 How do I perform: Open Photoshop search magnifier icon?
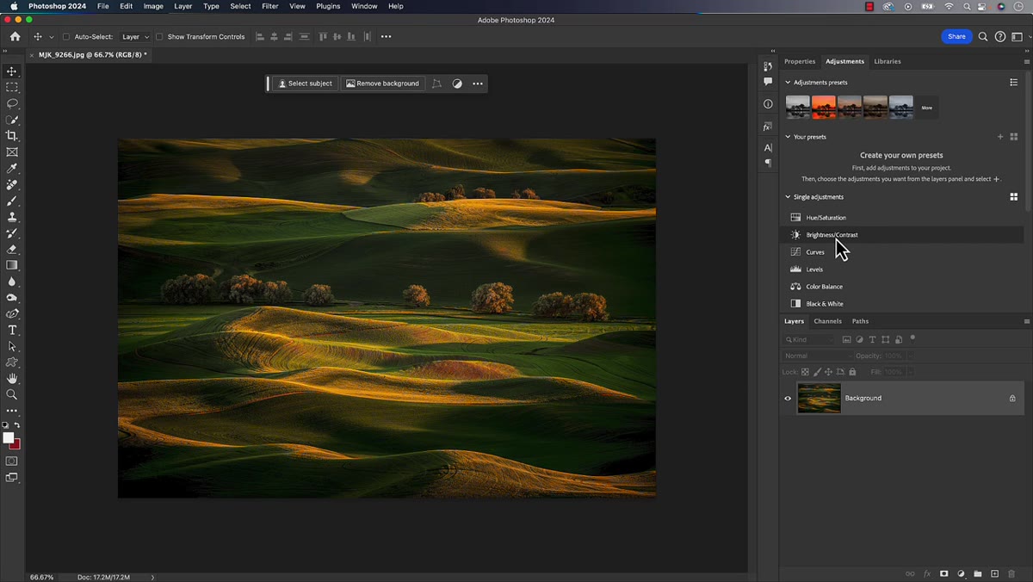click(x=983, y=37)
